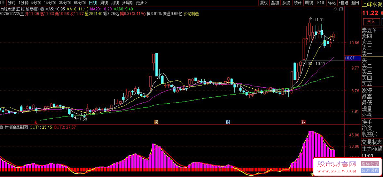This screenshot has height=177, width=383.
Task: Select the 30分钟 period tab
Action: tap(65, 3)
